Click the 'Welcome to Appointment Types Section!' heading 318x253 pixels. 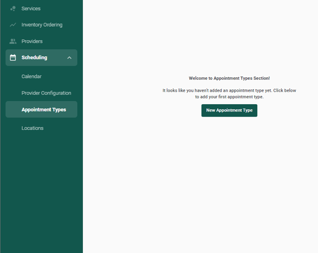(229, 78)
